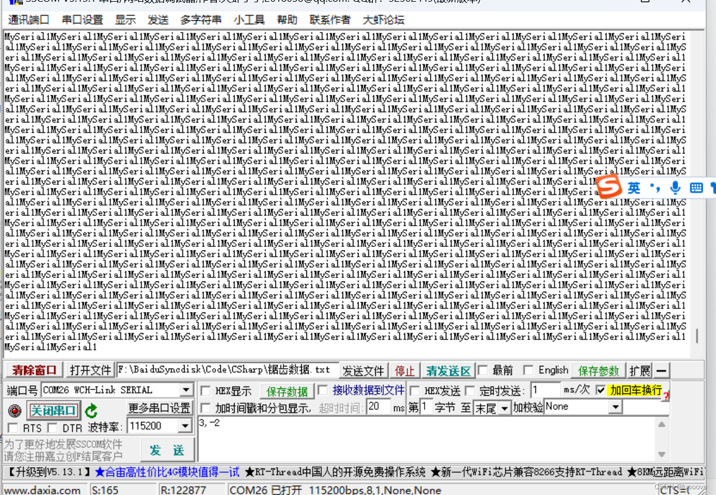716x495 pixels.
Task: Click the 清发送区 clear send area button
Action: click(449, 370)
